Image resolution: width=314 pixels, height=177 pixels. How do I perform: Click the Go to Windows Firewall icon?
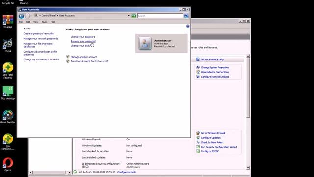198,133
